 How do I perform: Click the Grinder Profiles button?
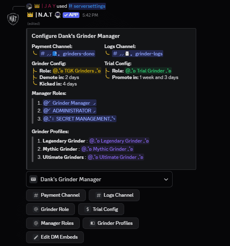[111, 223]
